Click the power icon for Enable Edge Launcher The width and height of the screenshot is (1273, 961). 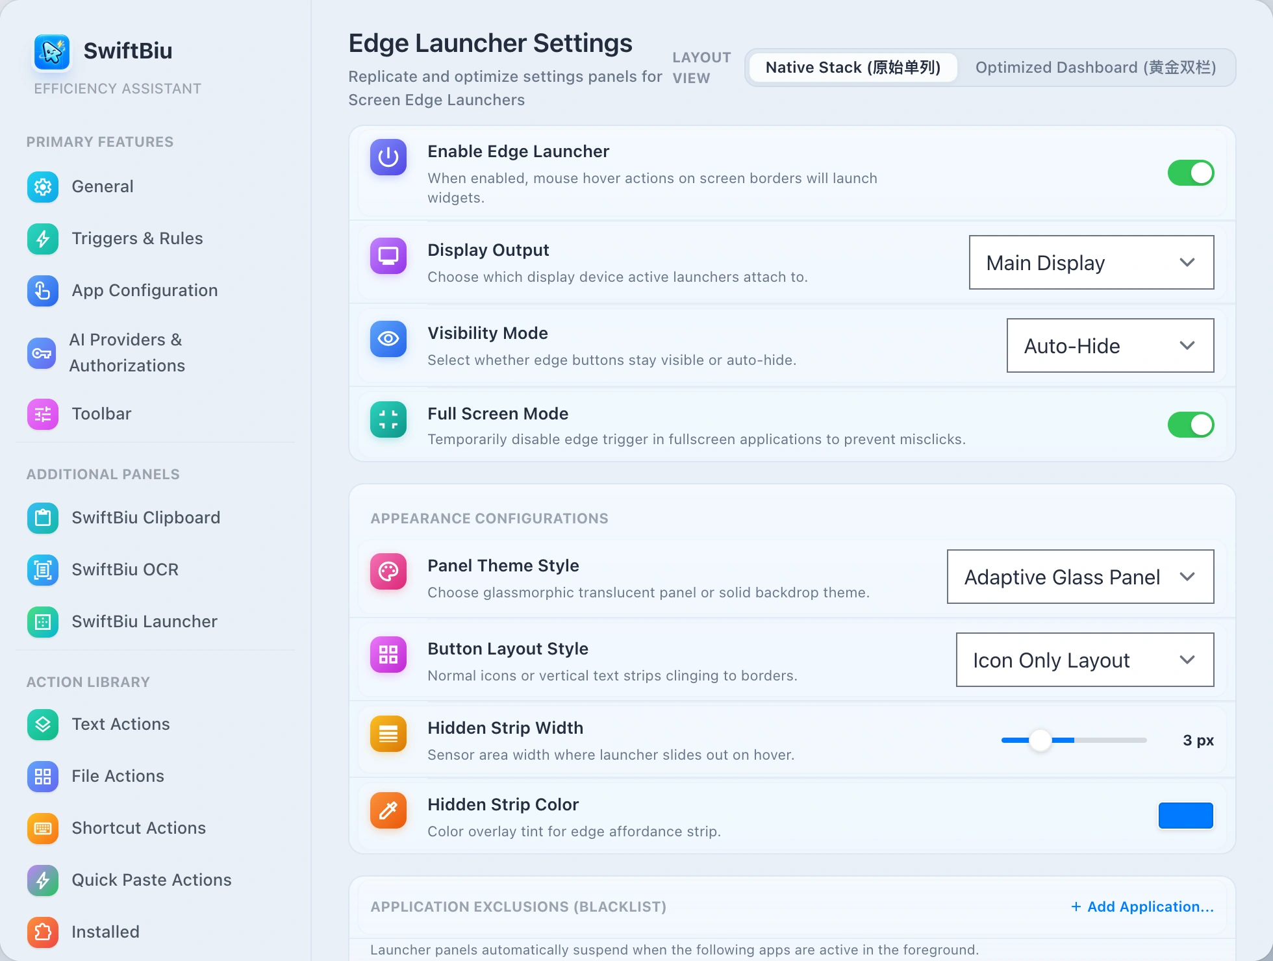point(388,157)
